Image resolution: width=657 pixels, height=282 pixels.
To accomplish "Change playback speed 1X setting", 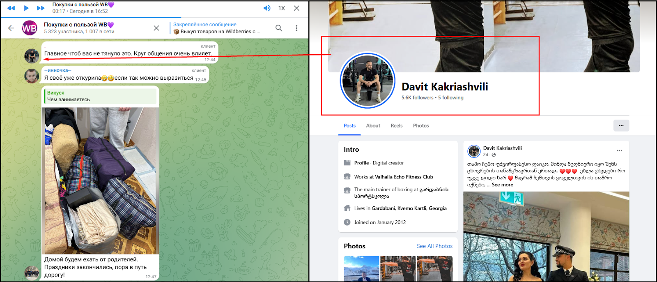I will coord(282,8).
